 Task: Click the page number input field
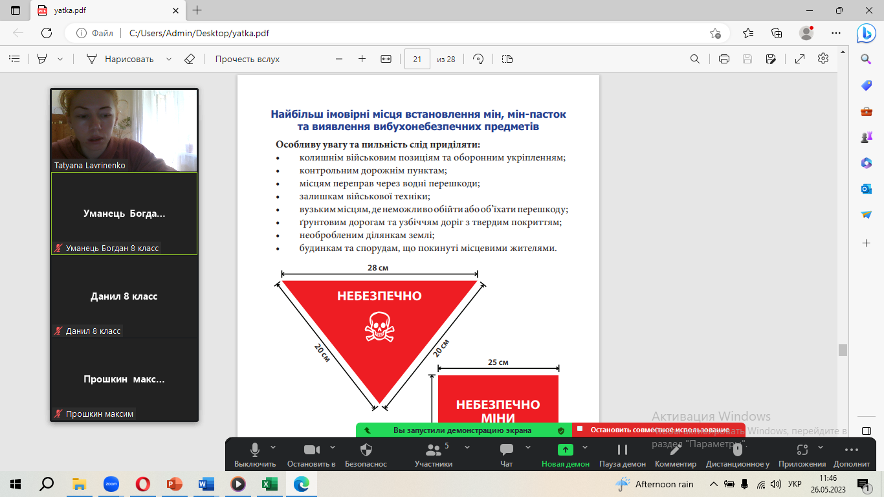[x=417, y=59]
